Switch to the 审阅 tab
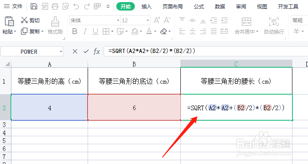This screenshot has width=308, height=164. [x=241, y=7]
